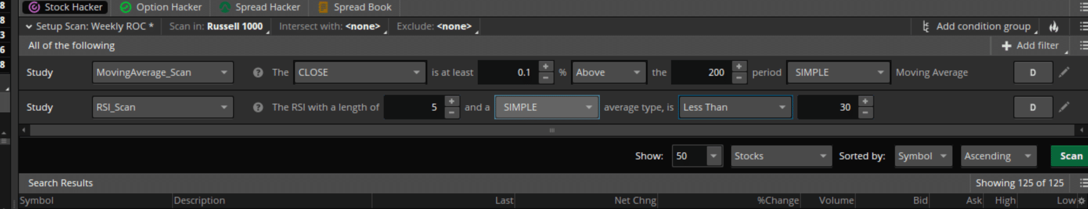This screenshot has height=209, width=1088.
Task: Run the scan with the Scan button
Action: tap(1069, 156)
